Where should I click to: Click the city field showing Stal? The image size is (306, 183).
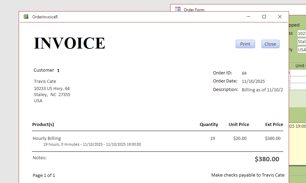pos(301,41)
